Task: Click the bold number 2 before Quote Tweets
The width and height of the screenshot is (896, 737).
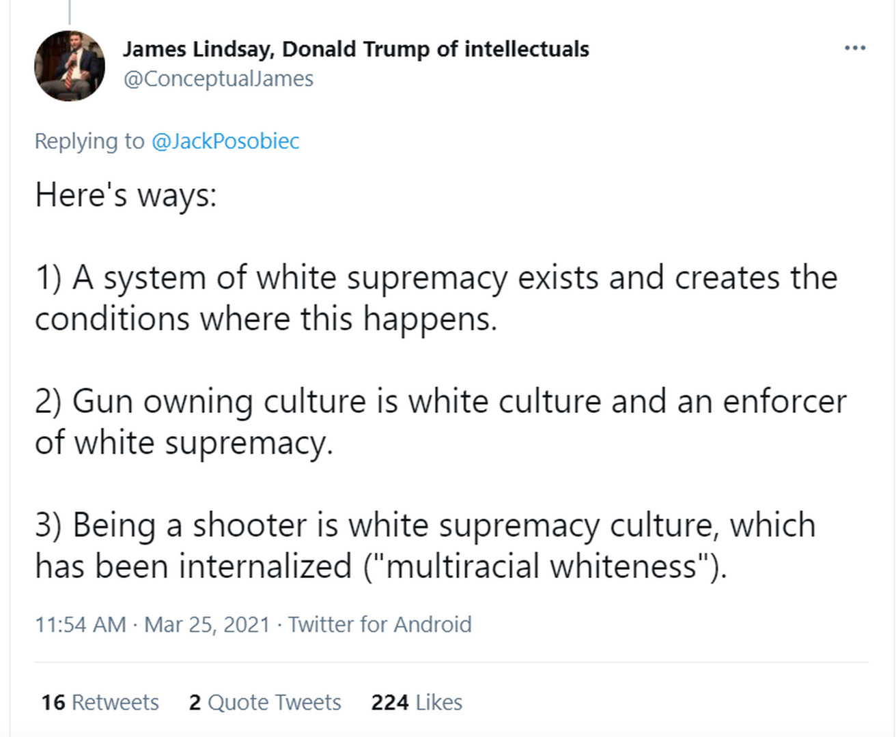Action: (195, 702)
